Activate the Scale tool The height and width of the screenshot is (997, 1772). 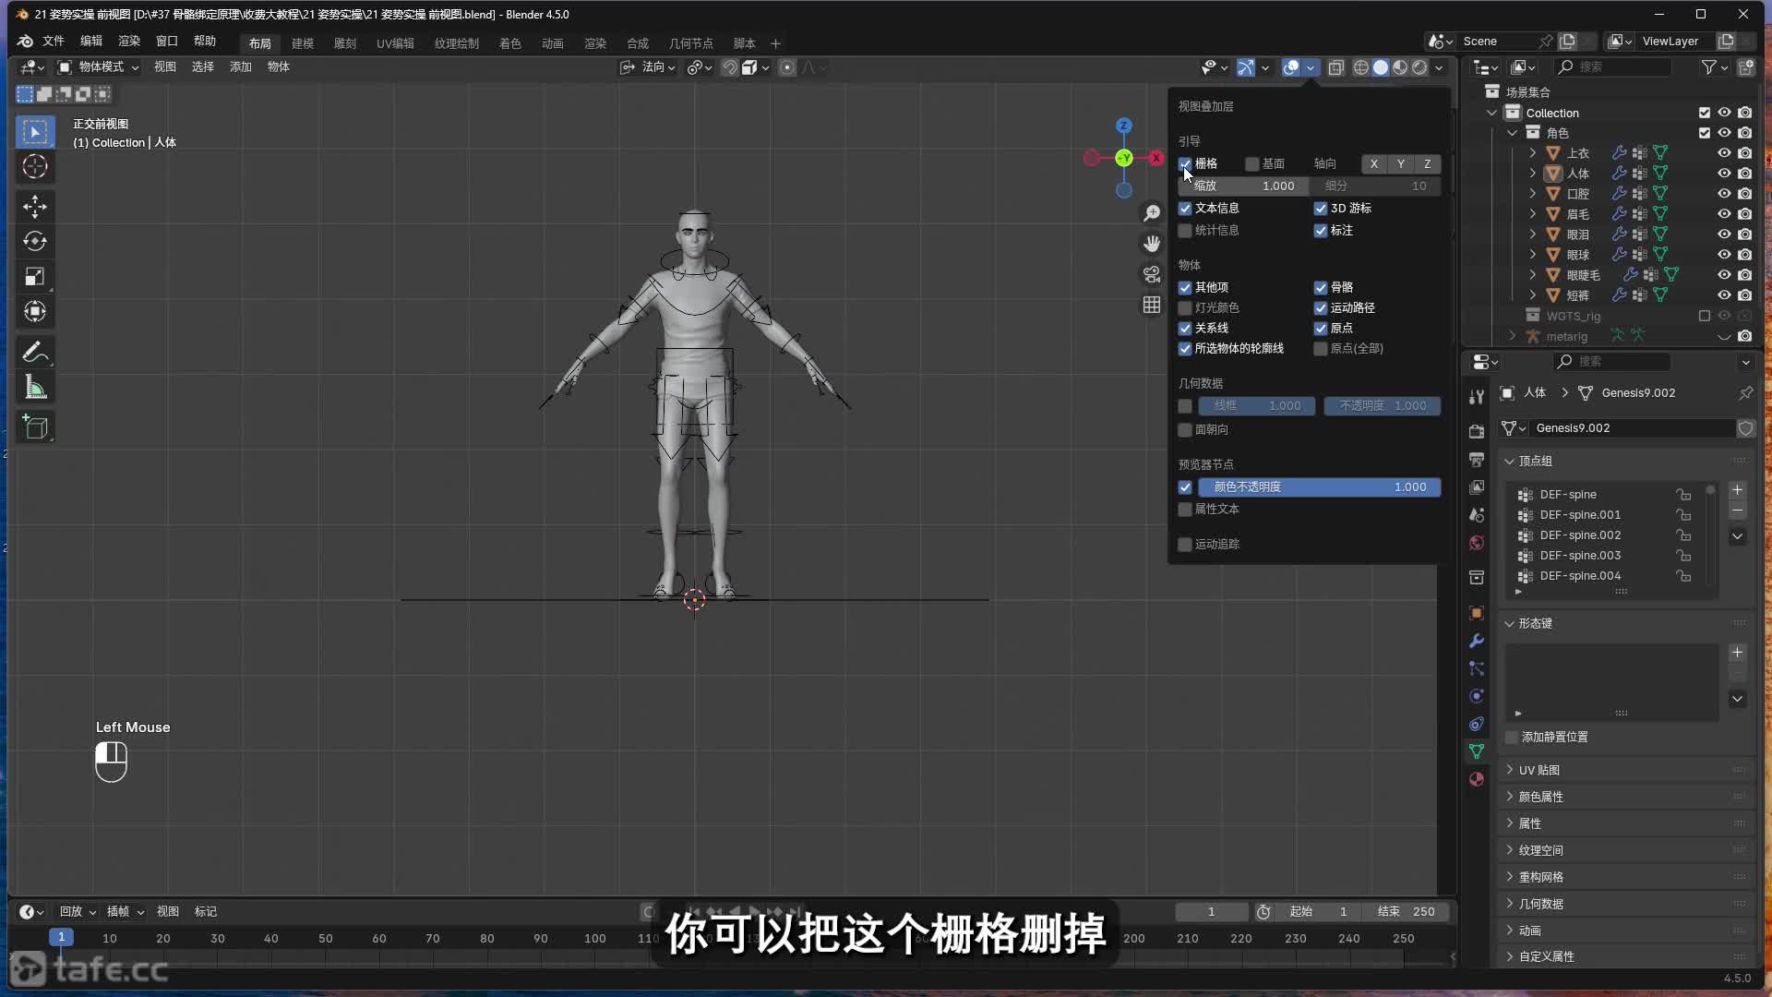(35, 277)
